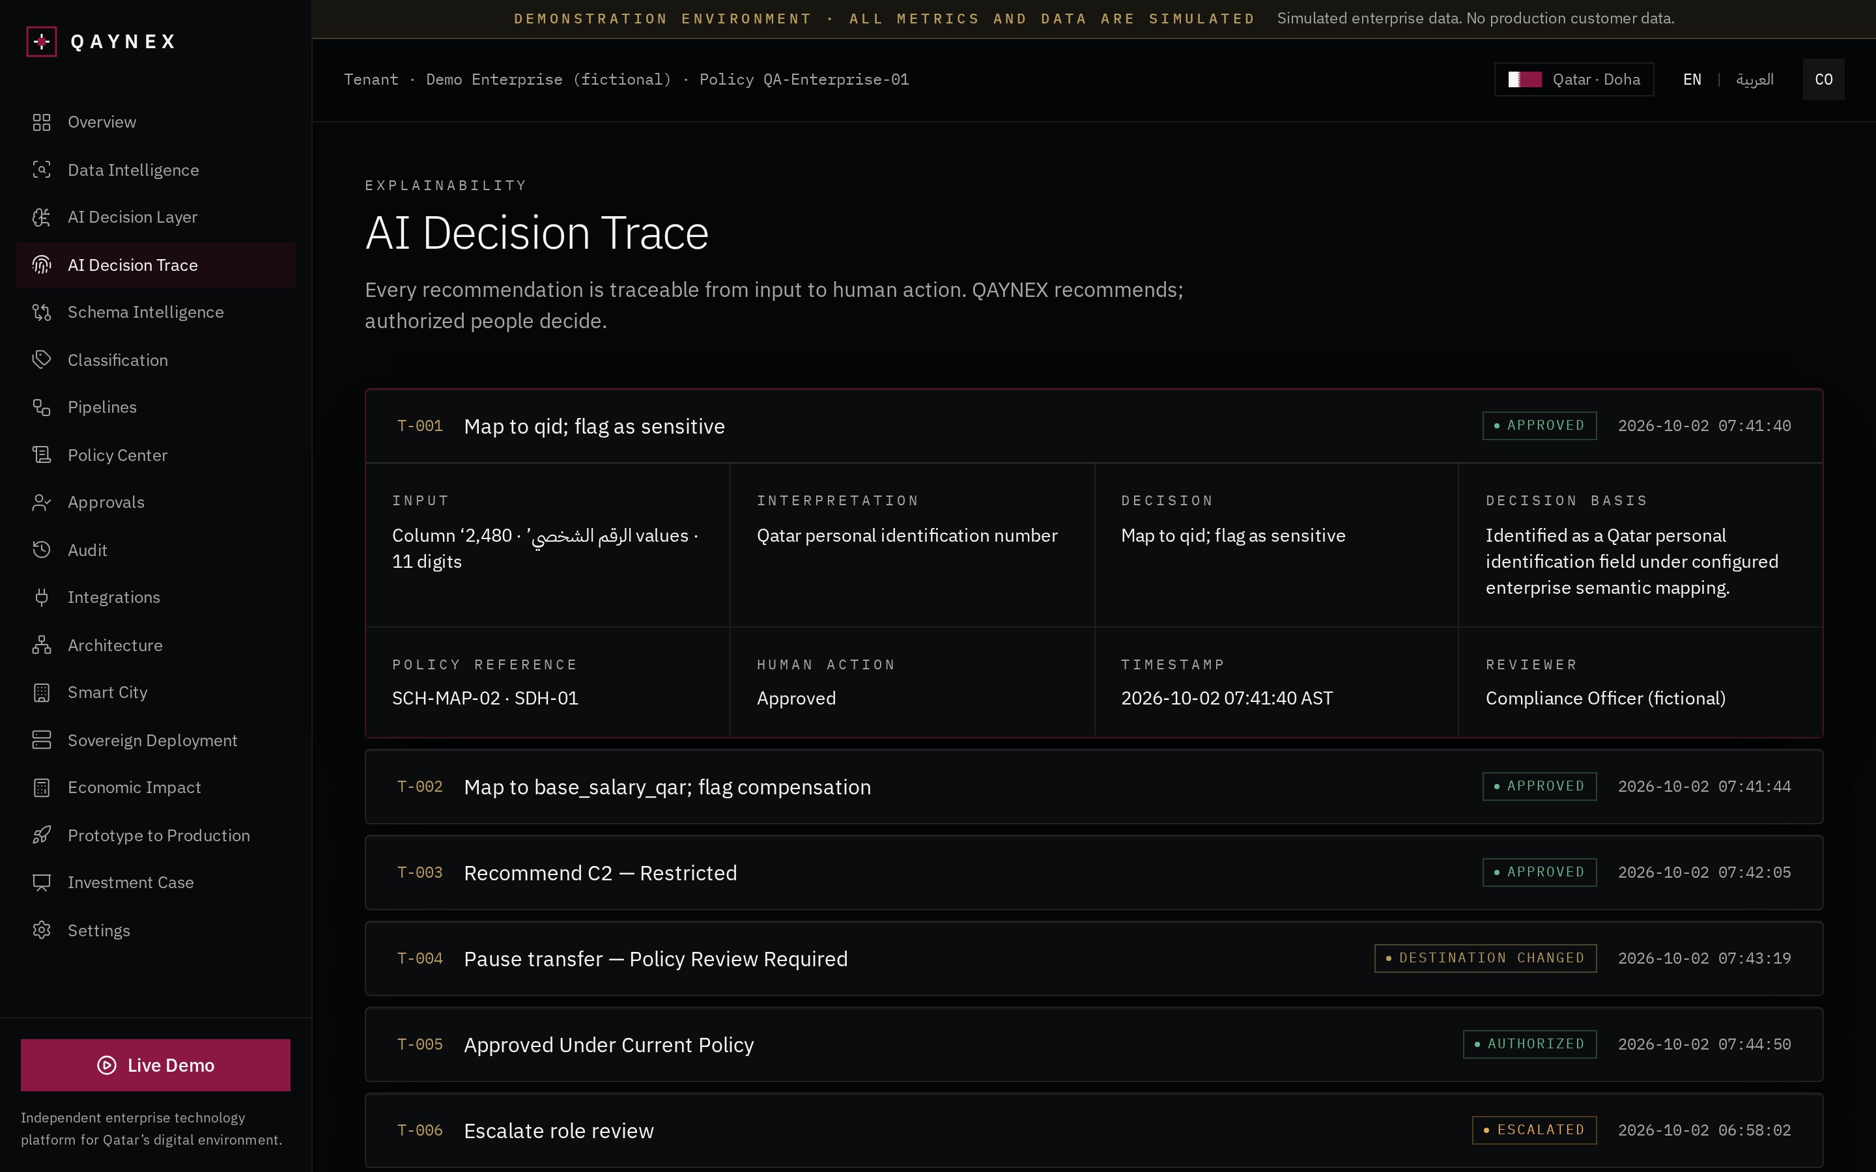The height and width of the screenshot is (1172, 1876).
Task: Click Policy QA-Enterprise-01 in the breadcrumb
Action: point(804,79)
